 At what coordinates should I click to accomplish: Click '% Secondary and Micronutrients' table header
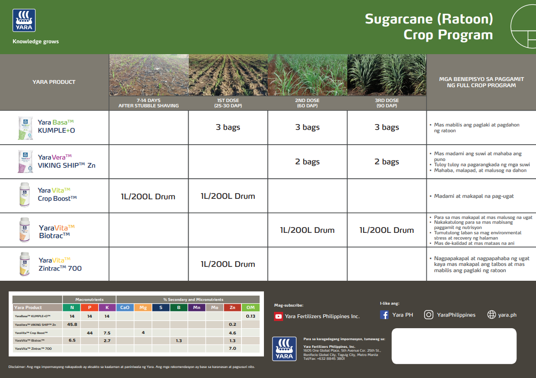193,299
